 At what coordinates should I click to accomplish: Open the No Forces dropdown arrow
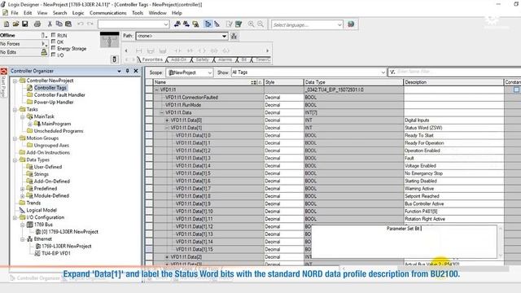44,43
